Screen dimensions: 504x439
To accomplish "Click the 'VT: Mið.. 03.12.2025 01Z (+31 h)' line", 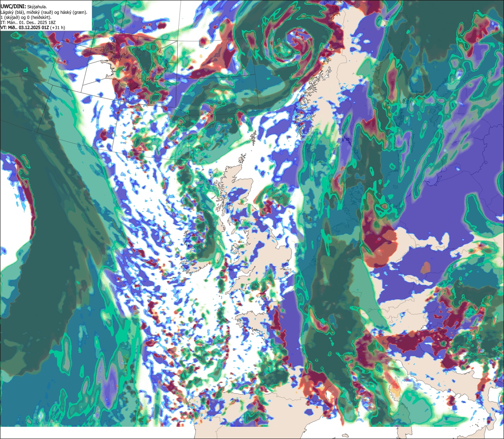I will (x=33, y=28).
